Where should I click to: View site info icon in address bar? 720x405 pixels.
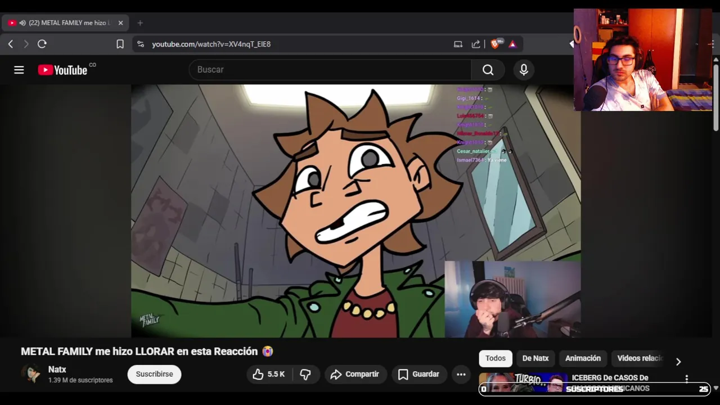141,44
